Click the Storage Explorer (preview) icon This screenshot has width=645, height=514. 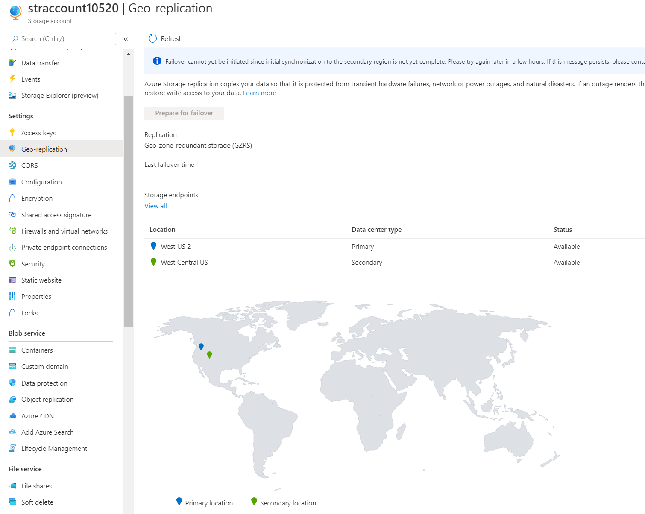point(12,95)
